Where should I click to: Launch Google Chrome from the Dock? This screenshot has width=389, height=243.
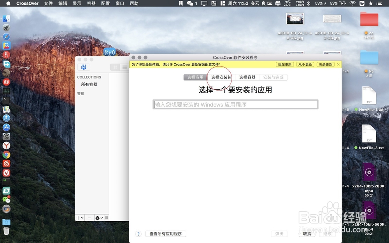tap(6, 155)
